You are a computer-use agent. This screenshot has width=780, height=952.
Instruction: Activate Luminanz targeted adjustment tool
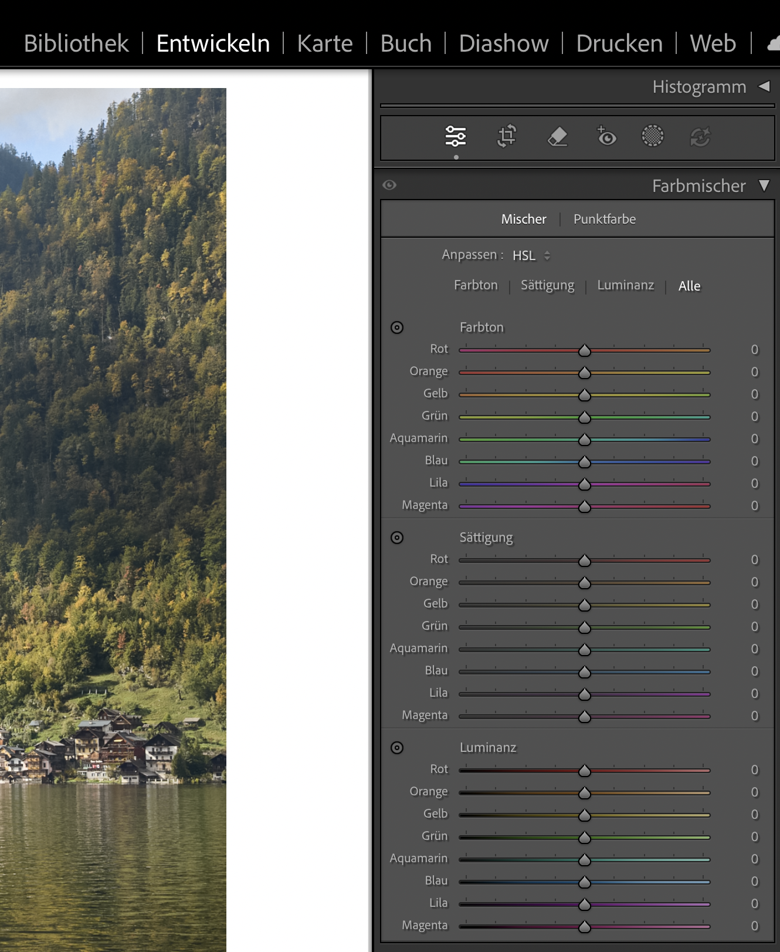tap(397, 748)
